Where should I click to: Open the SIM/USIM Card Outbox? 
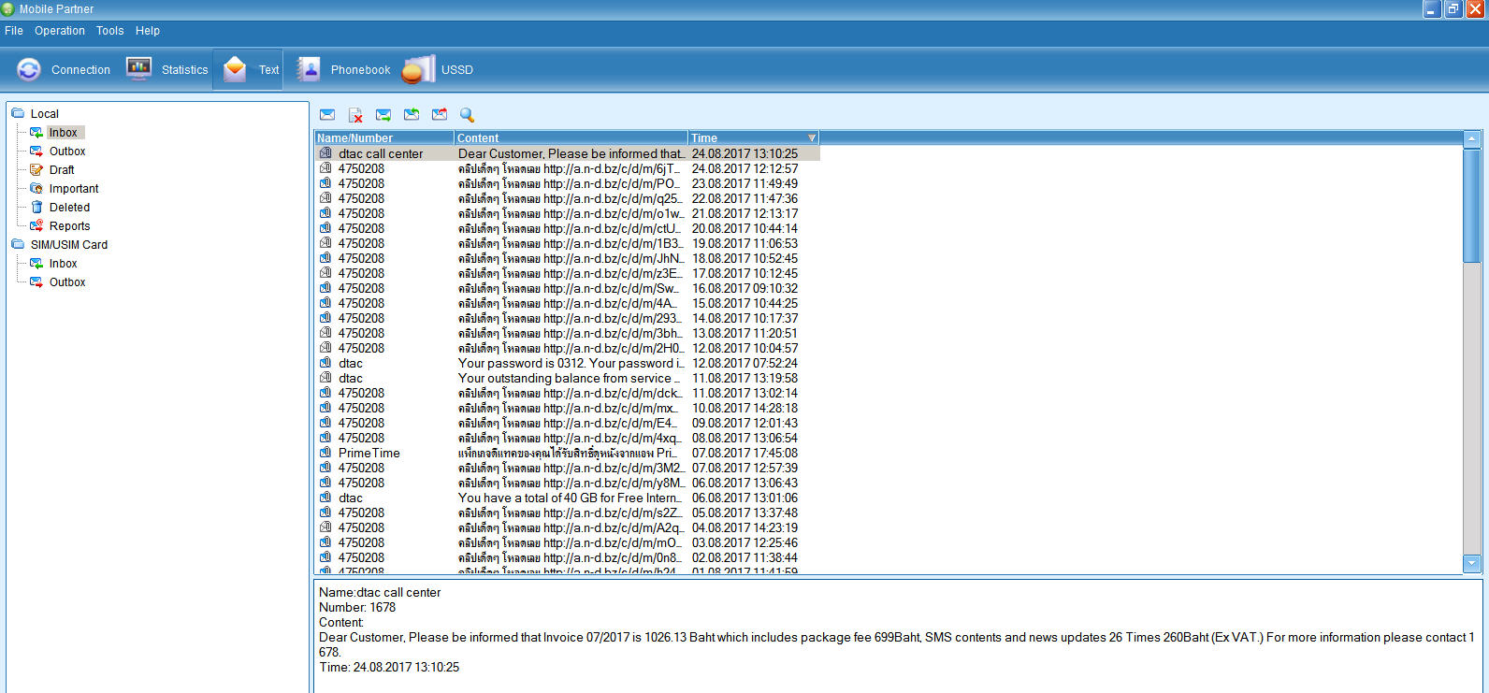pyautogui.click(x=67, y=282)
